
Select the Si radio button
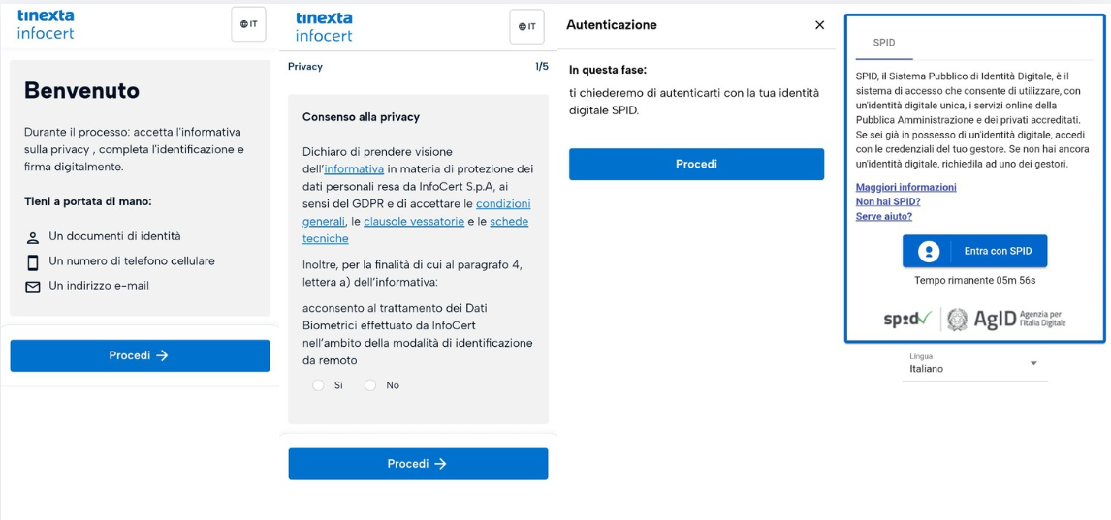(319, 385)
